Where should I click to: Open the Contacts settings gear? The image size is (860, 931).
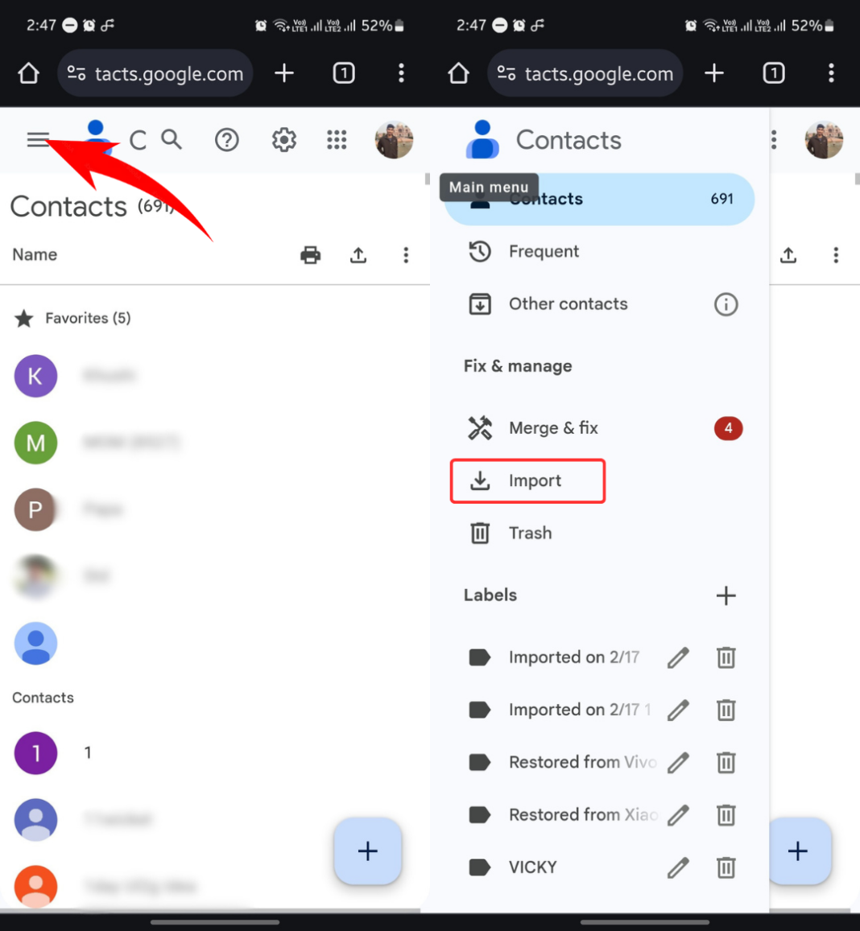(x=283, y=139)
